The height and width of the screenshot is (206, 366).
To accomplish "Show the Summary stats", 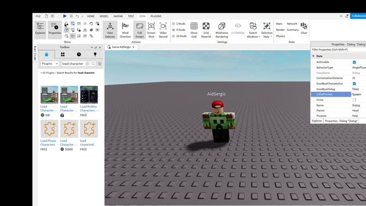I will [292, 30].
